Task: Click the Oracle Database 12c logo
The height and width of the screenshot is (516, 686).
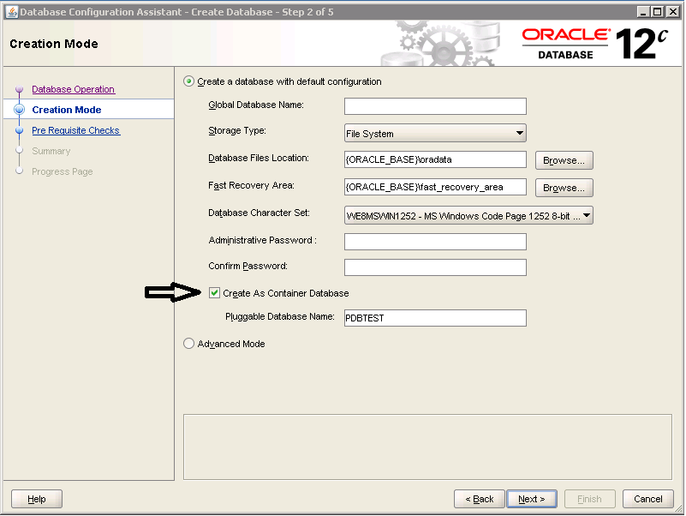Action: pyautogui.click(x=595, y=44)
